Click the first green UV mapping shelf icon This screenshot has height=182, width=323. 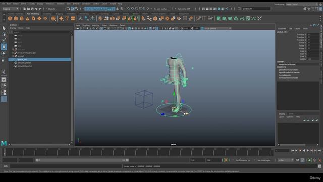pos(219,19)
